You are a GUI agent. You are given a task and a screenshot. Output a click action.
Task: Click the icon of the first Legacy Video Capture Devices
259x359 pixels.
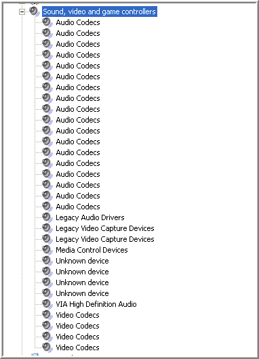pyautogui.click(x=47, y=228)
